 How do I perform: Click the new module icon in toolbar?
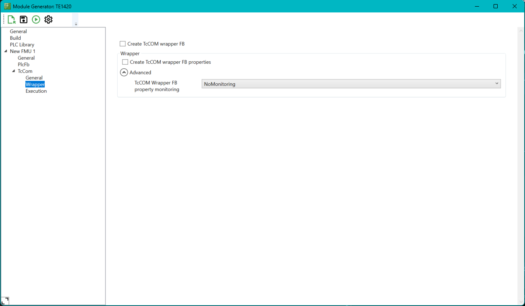(x=11, y=19)
